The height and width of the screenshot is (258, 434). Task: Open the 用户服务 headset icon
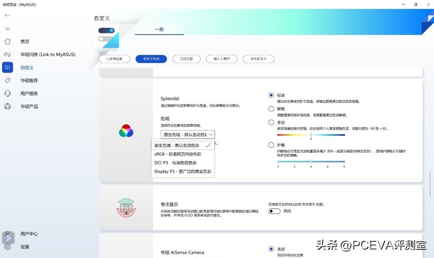click(8, 93)
